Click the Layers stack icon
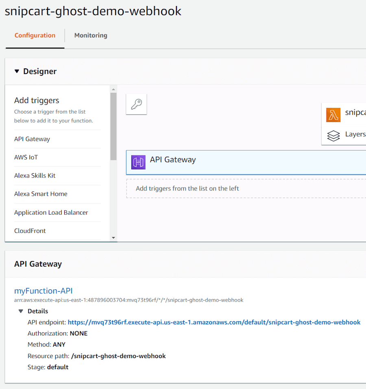This screenshot has width=366, height=389. 333,136
